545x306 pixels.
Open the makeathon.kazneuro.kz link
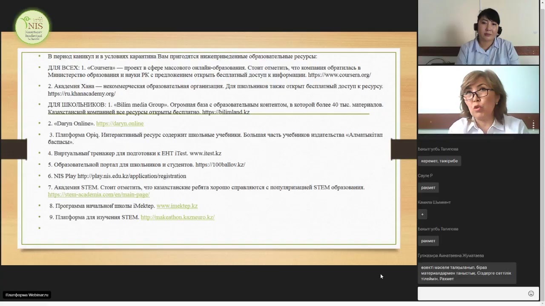tap(178, 217)
